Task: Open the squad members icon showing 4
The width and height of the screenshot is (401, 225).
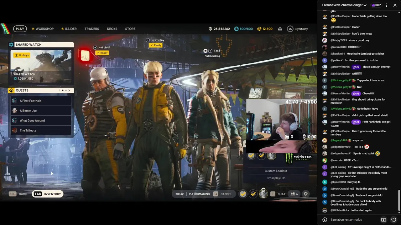Action: pyautogui.click(x=294, y=194)
